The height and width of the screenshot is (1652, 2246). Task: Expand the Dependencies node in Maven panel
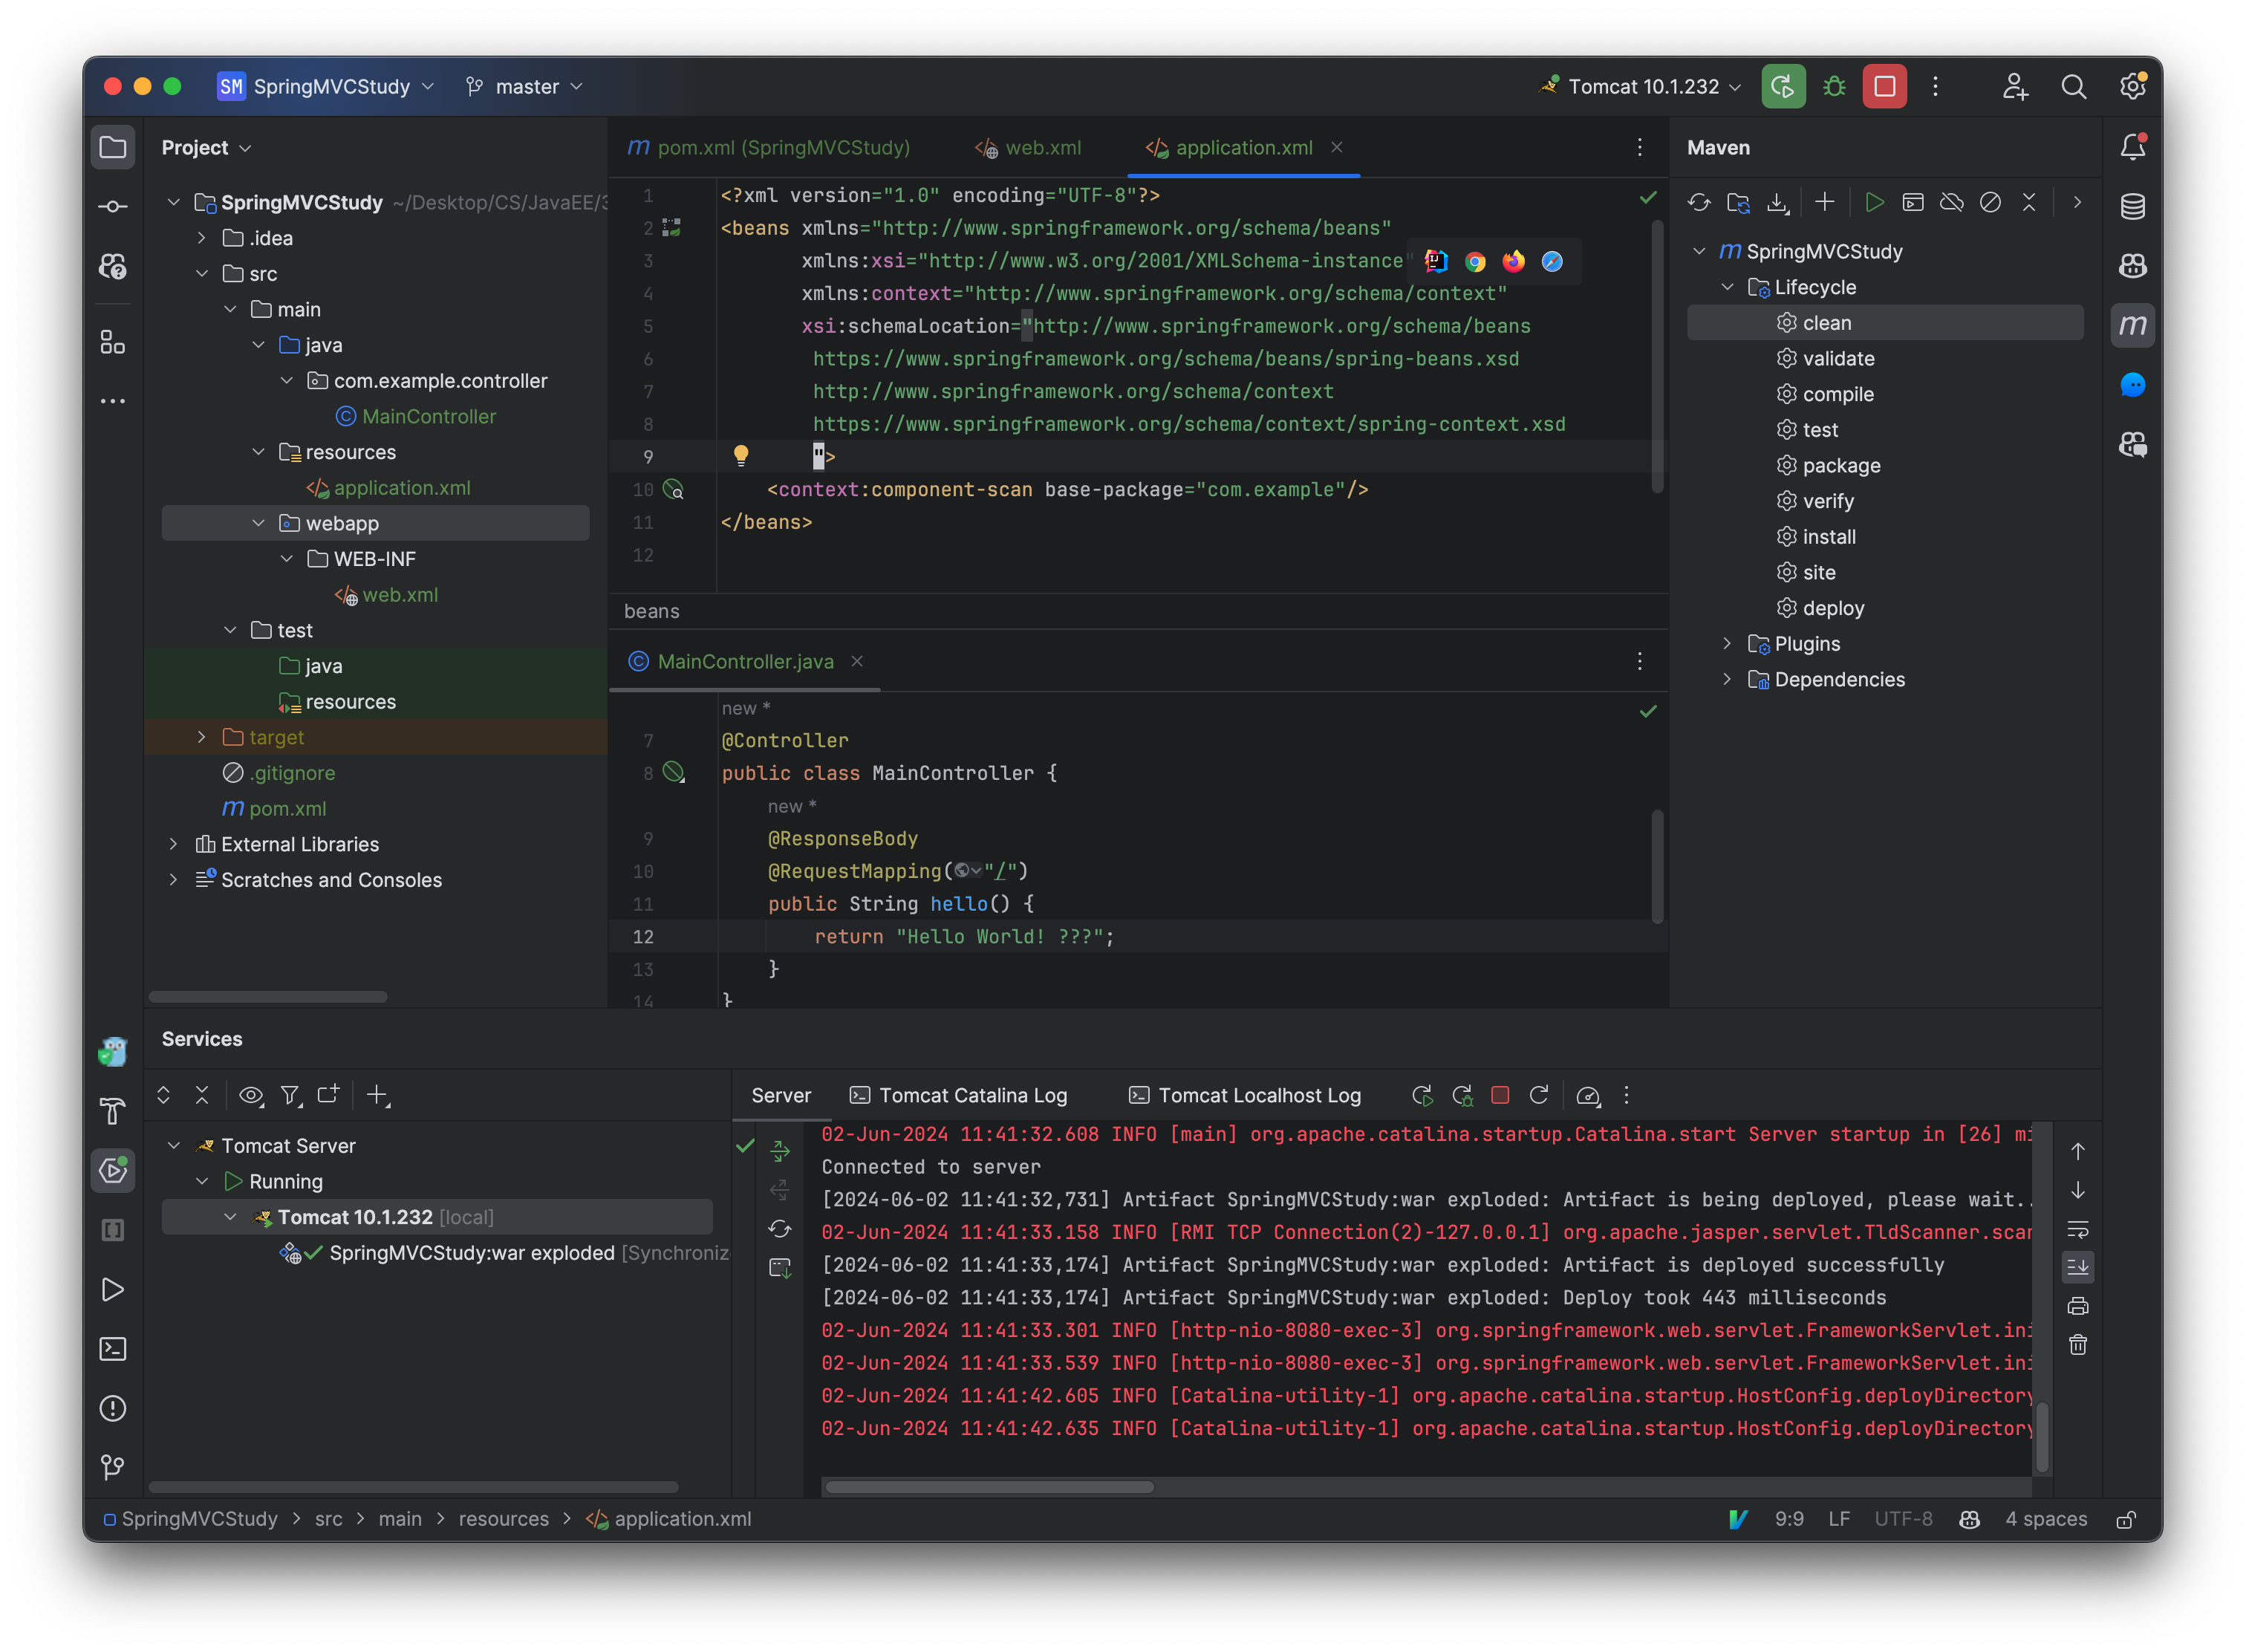(1727, 679)
